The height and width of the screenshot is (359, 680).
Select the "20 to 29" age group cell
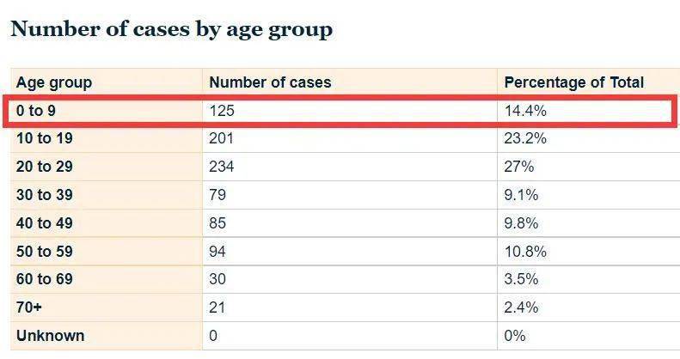(45, 167)
